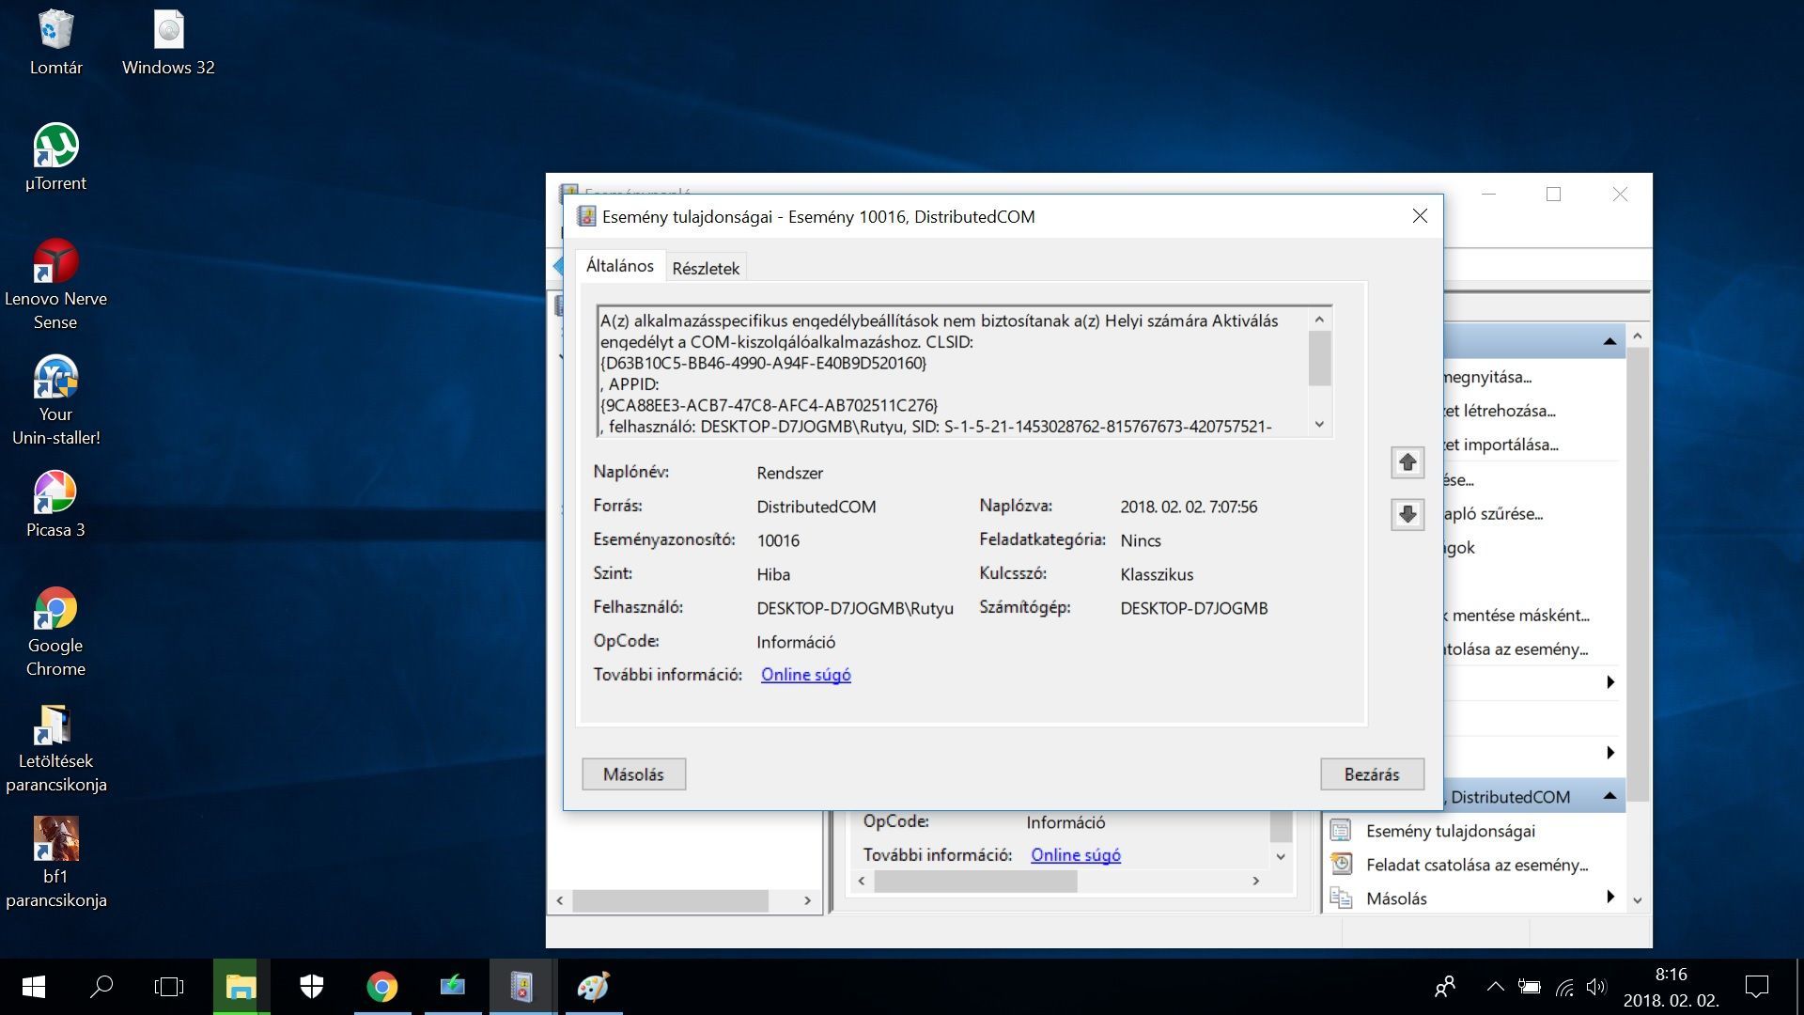The image size is (1804, 1015).
Task: Click the preview pane horizontal scrollbar thumb
Action: point(975,881)
